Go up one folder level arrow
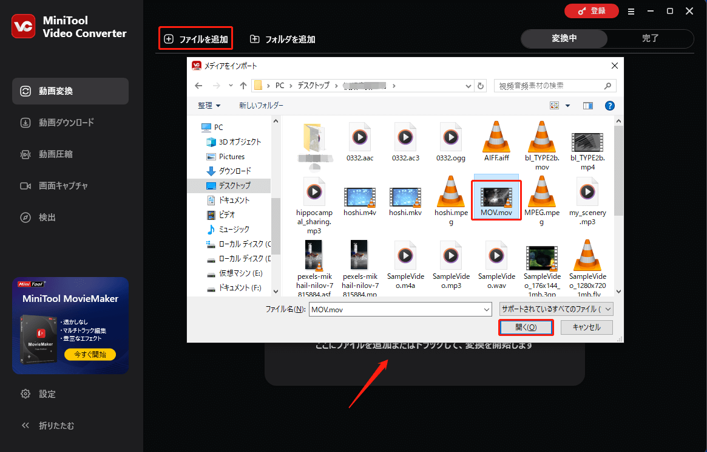 (x=243, y=86)
